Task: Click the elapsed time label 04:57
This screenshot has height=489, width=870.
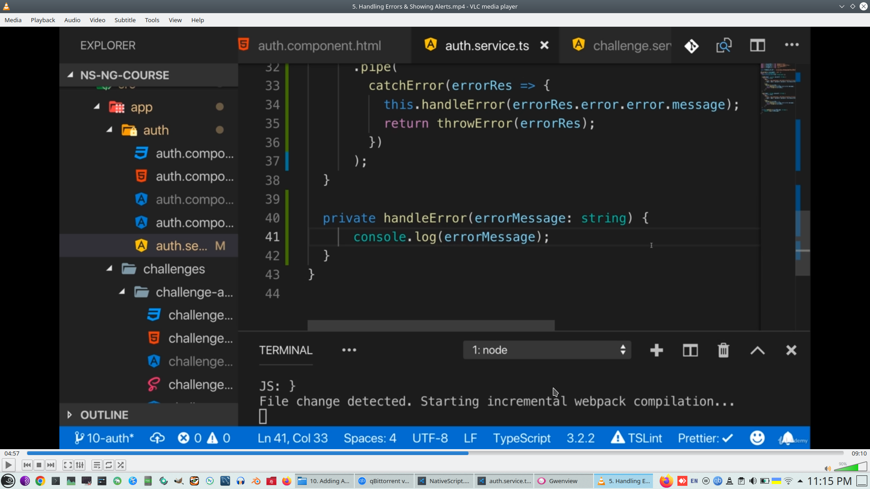Action: pos(12,453)
